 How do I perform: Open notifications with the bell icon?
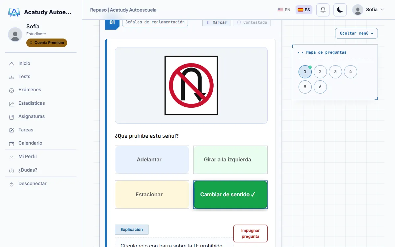point(323,10)
